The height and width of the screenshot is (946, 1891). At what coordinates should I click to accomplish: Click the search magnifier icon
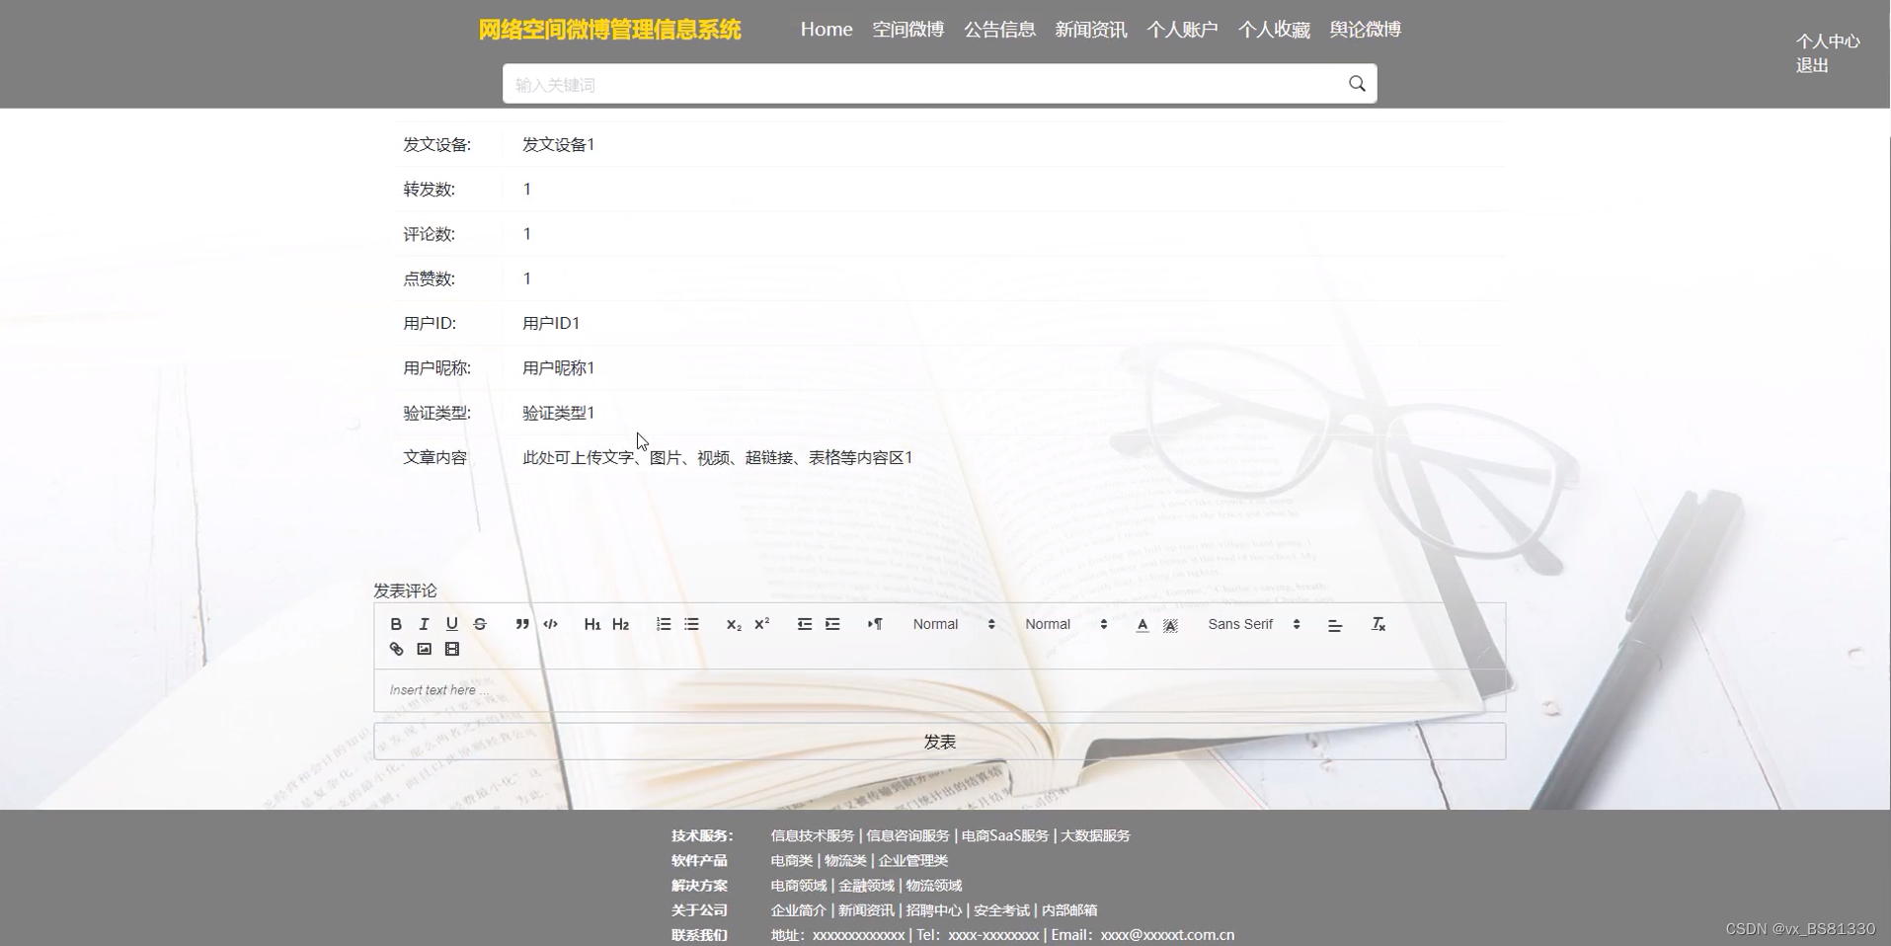(x=1357, y=84)
